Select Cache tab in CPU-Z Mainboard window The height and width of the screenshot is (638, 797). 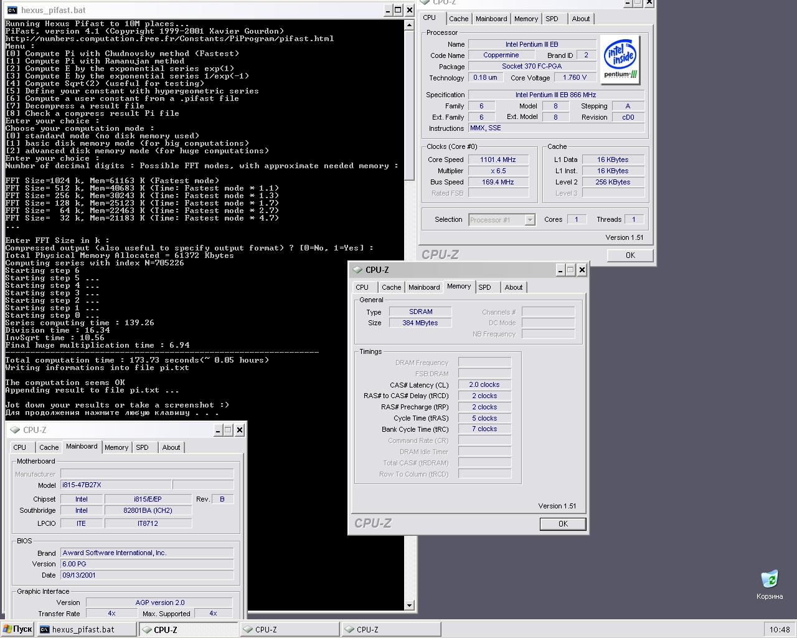click(x=49, y=447)
